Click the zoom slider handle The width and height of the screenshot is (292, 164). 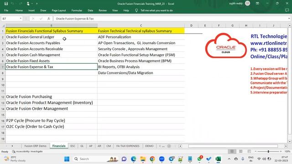coord(268,152)
